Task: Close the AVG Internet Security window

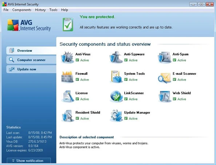Action: click(x=210, y=4)
